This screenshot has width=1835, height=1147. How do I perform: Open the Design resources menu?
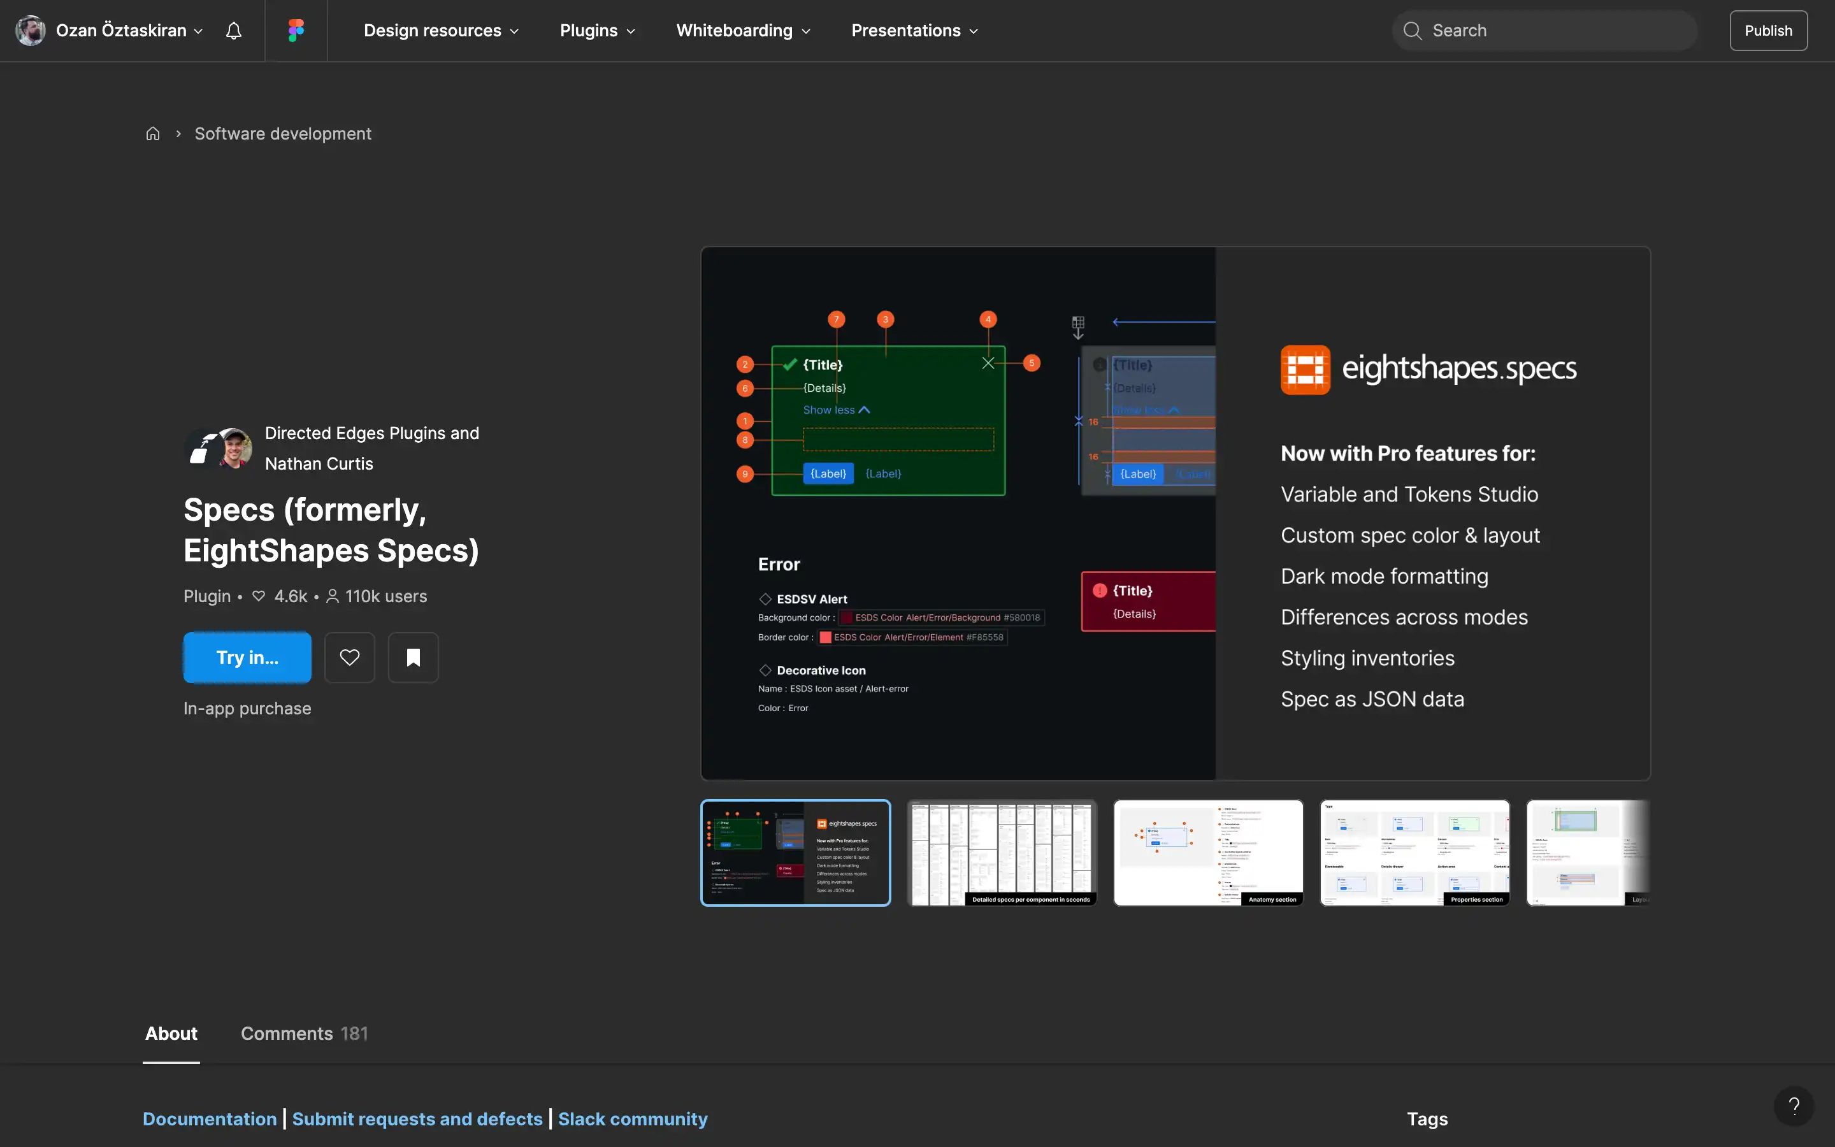(442, 31)
